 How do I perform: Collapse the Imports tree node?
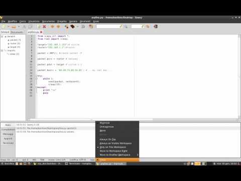(x=3, y=50)
